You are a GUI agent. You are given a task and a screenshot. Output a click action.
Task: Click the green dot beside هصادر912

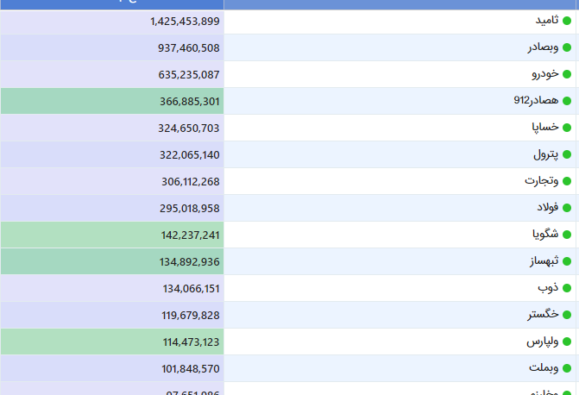pos(567,101)
